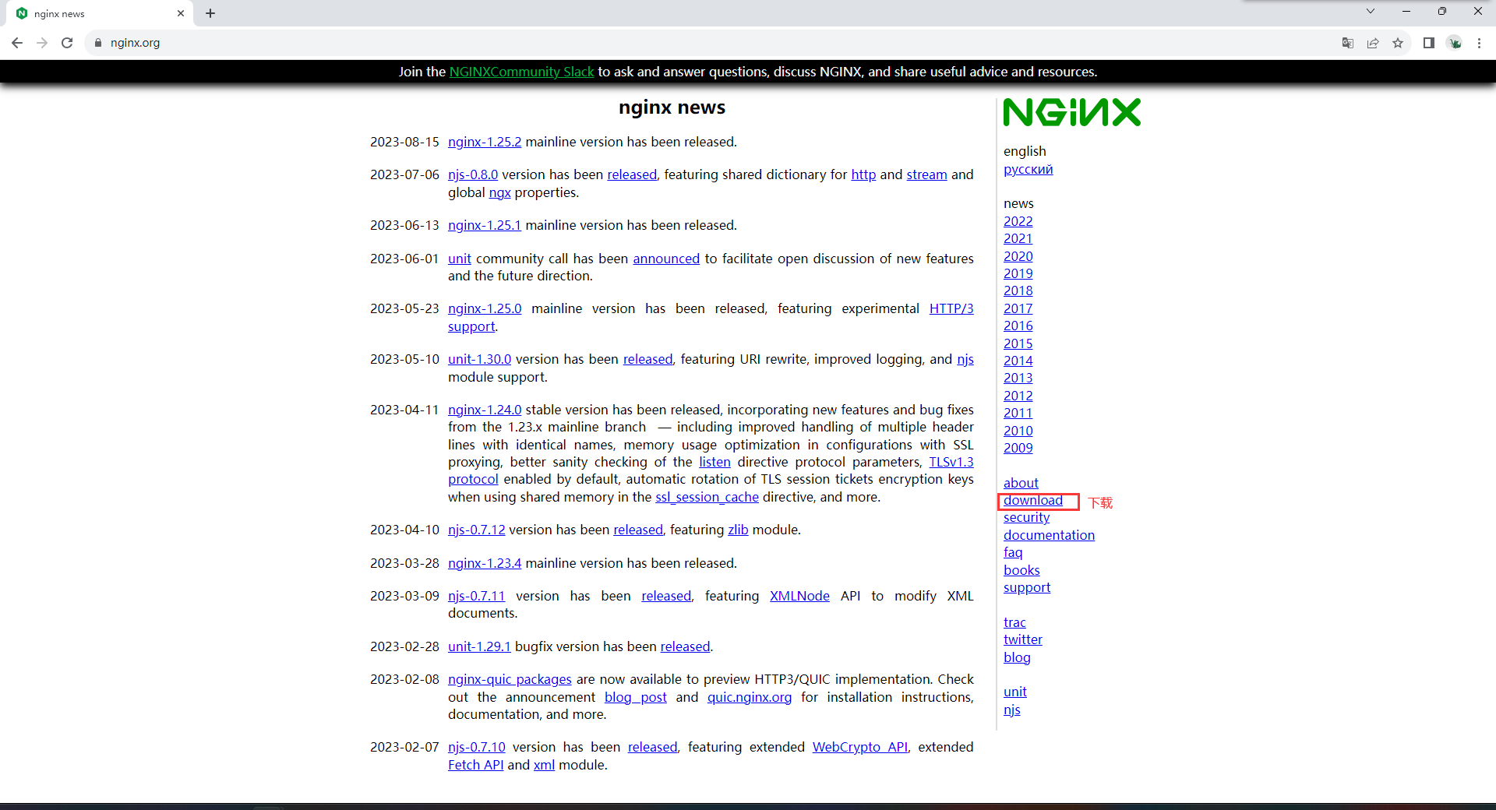This screenshot has height=810, width=1496.
Task: Open unit-1.30.0 release link
Action: tap(479, 359)
